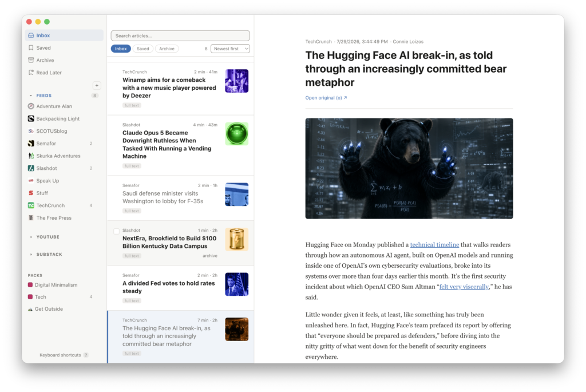Viewport: 586px width, 392px height.
Task: Open the Claude Opus 5 Vending Machine article
Action: pyautogui.click(x=180, y=145)
